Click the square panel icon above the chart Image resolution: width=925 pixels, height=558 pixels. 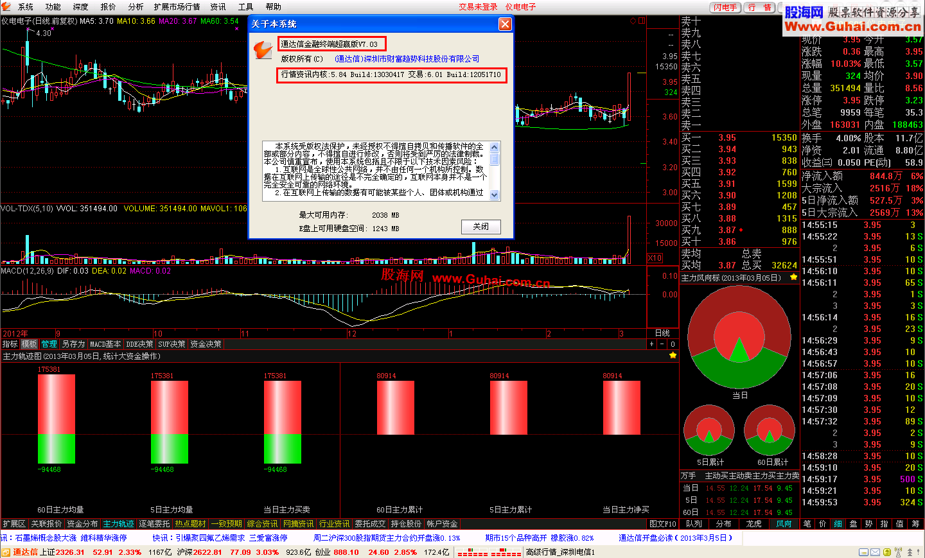point(641,21)
